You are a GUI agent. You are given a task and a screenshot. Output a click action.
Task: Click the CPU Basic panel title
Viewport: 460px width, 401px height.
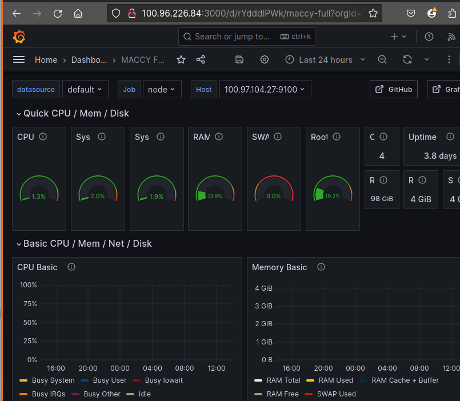pyautogui.click(x=37, y=267)
